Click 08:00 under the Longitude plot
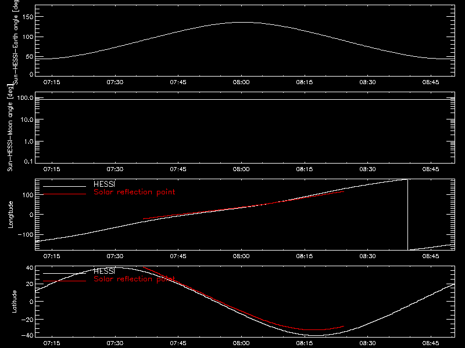465x348 pixels. [241, 256]
